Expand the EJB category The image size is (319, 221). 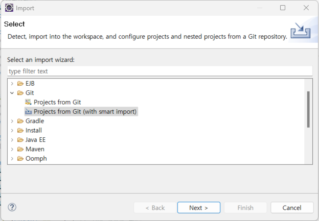pos(12,84)
